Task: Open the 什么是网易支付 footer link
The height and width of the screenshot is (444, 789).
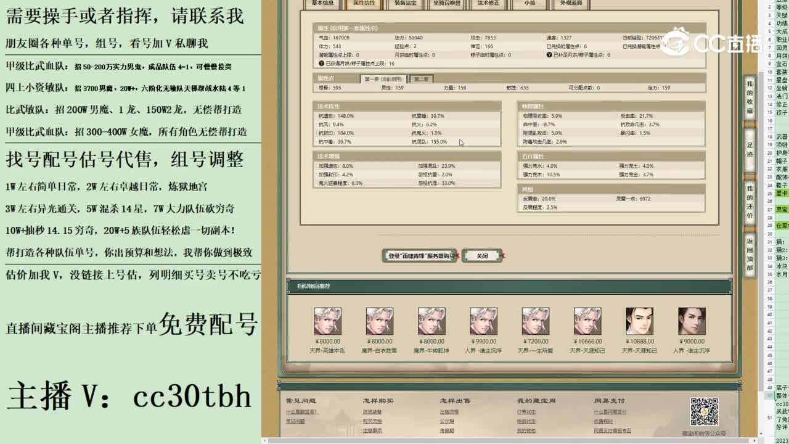Action: pyautogui.click(x=610, y=412)
